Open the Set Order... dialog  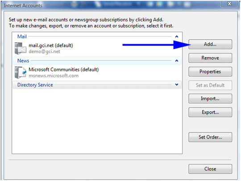tap(210, 137)
